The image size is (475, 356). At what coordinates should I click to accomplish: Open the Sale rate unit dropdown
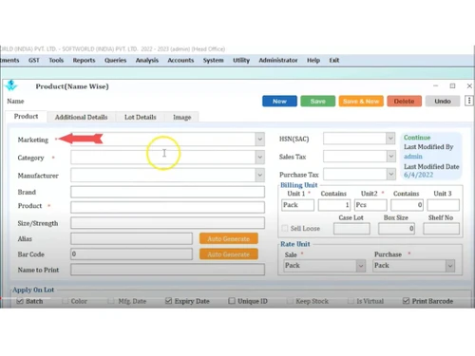[x=361, y=266]
